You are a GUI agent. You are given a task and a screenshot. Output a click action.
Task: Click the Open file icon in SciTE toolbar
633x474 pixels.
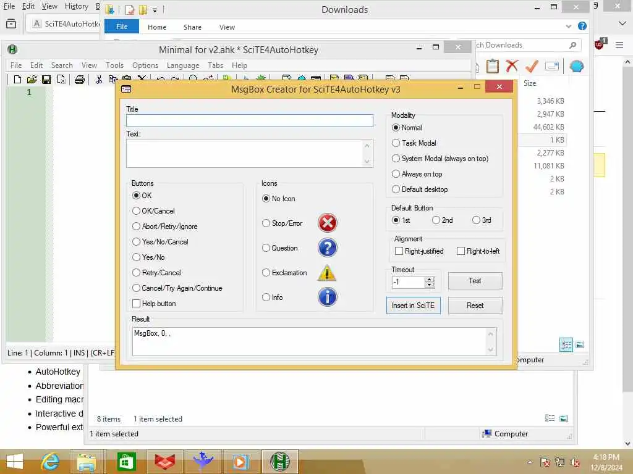tap(32, 80)
